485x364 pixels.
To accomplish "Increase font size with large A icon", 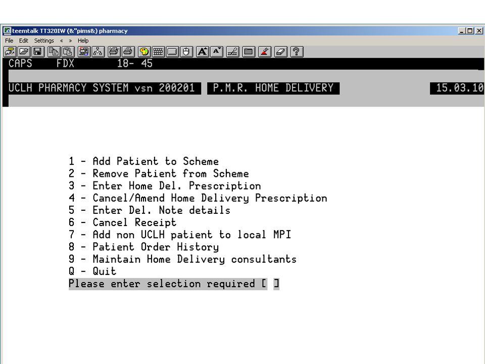I will 203,52.
